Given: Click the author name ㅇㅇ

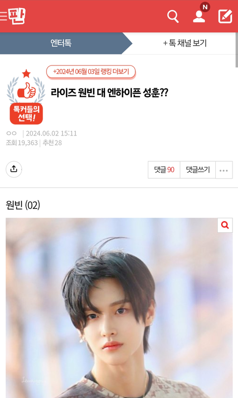Looking at the screenshot, I should coord(11,133).
